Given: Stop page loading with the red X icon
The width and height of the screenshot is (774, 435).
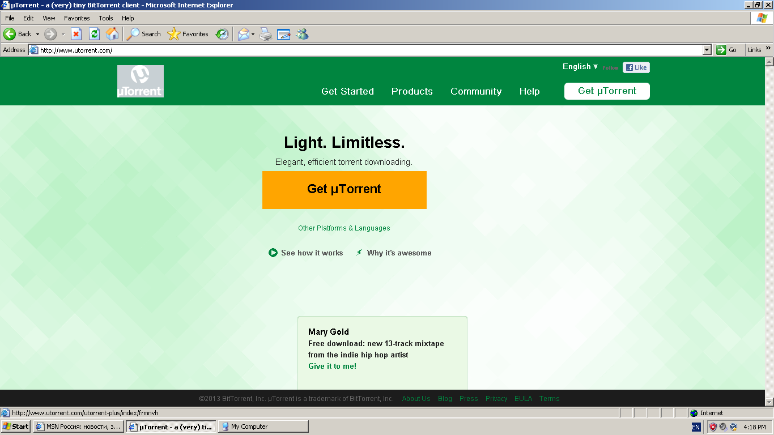Looking at the screenshot, I should (76, 34).
